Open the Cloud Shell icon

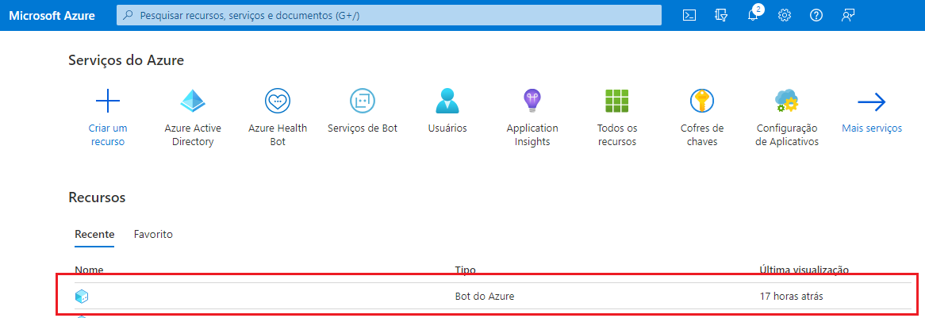click(689, 16)
